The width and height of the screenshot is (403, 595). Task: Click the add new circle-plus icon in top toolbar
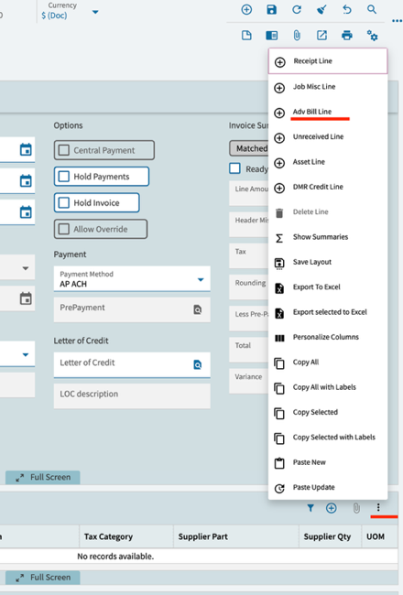click(x=246, y=9)
